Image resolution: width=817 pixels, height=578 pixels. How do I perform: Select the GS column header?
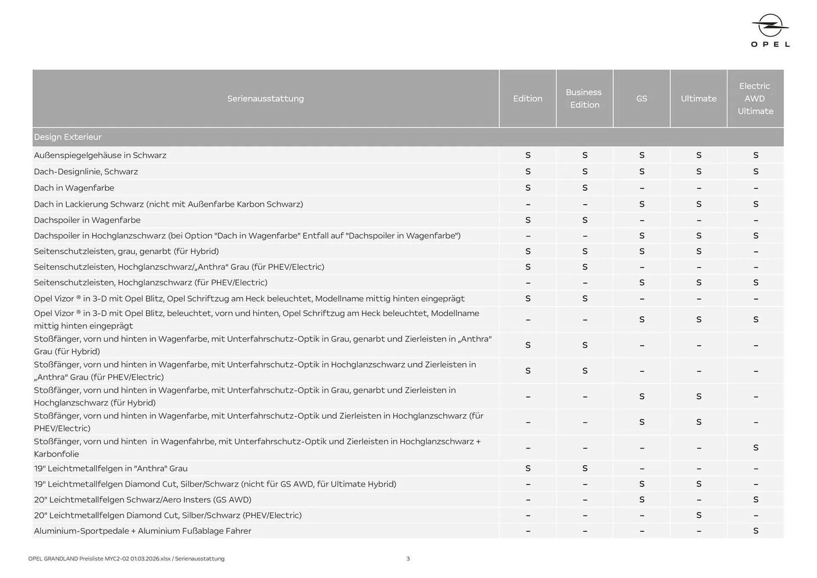(641, 99)
